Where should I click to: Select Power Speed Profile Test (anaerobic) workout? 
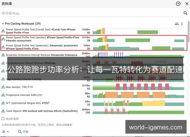pyautogui.click(x=42, y=47)
